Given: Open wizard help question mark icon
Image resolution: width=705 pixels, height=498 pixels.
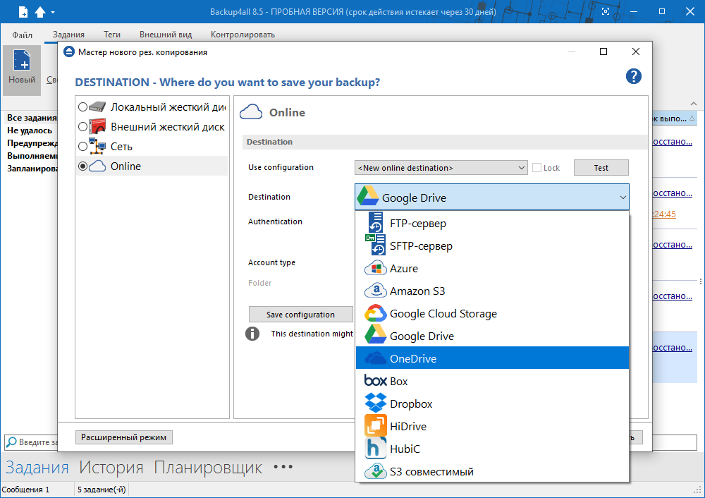Looking at the screenshot, I should pos(634,76).
